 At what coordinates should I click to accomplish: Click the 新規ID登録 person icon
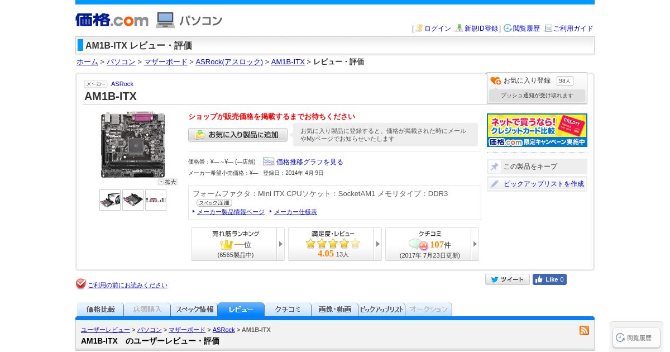pos(459,28)
